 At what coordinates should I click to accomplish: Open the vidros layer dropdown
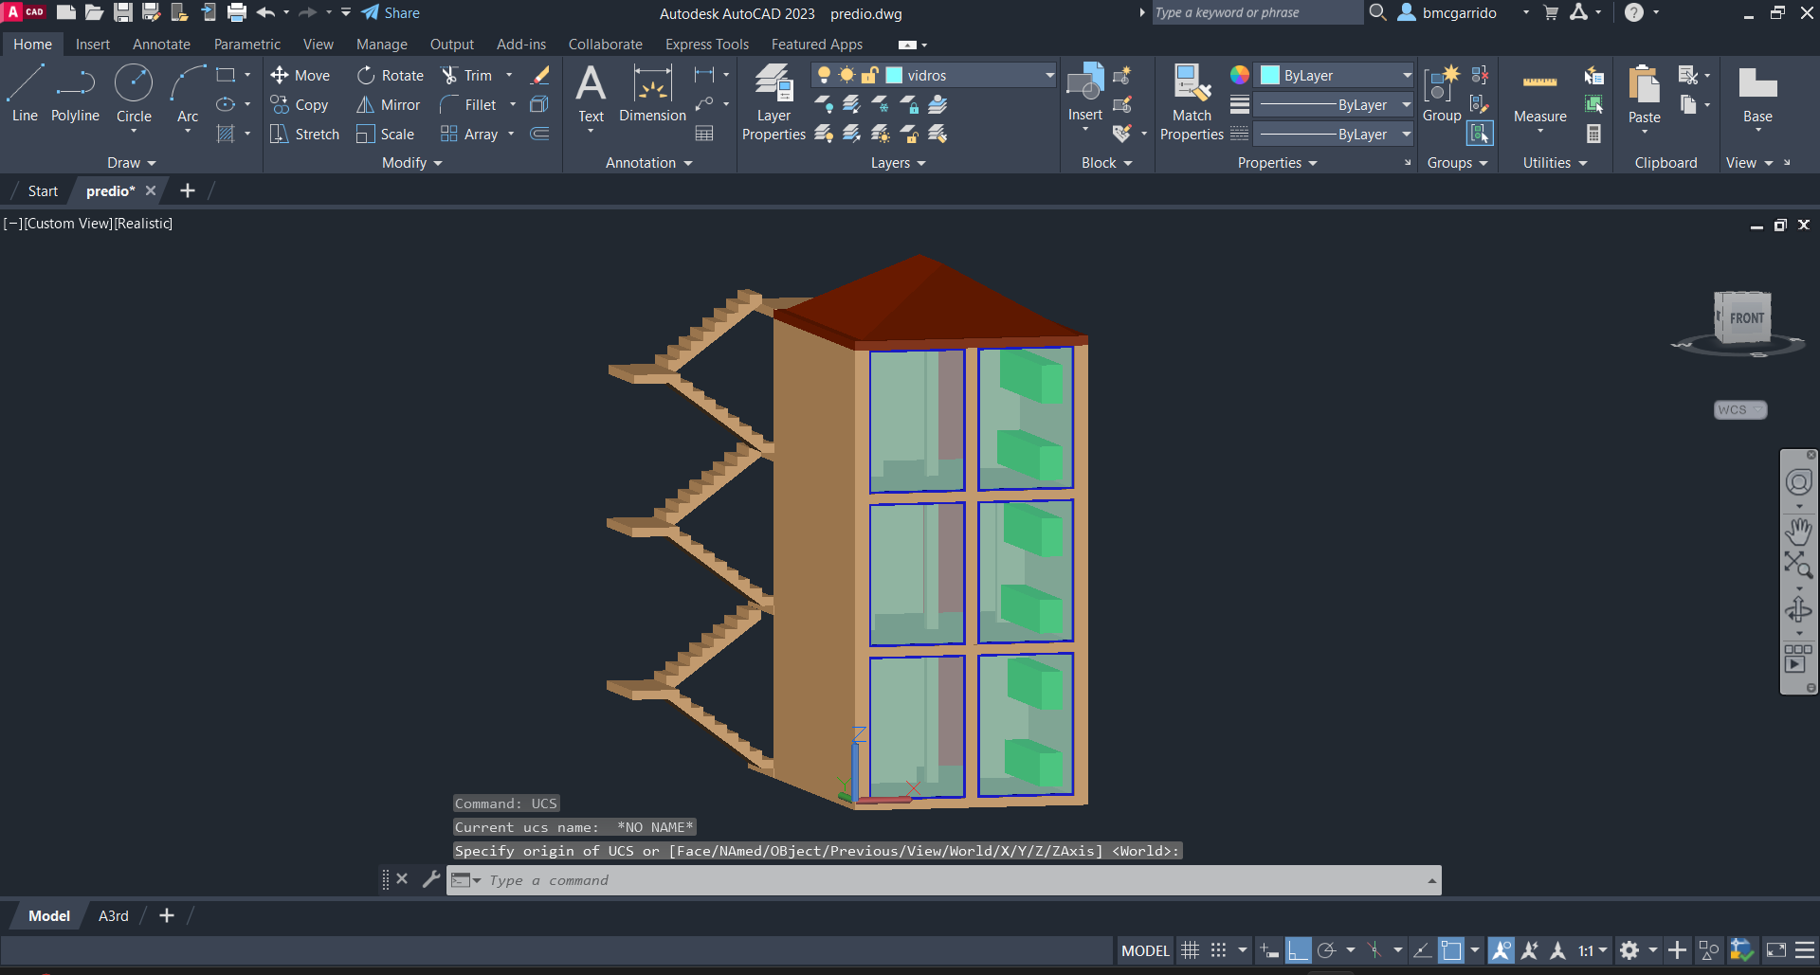1048,76
